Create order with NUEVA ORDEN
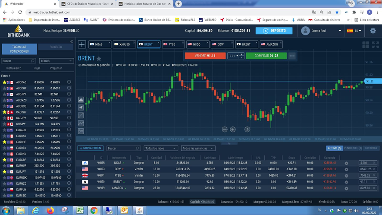Screen dimensions: 382x215 (91, 148)
